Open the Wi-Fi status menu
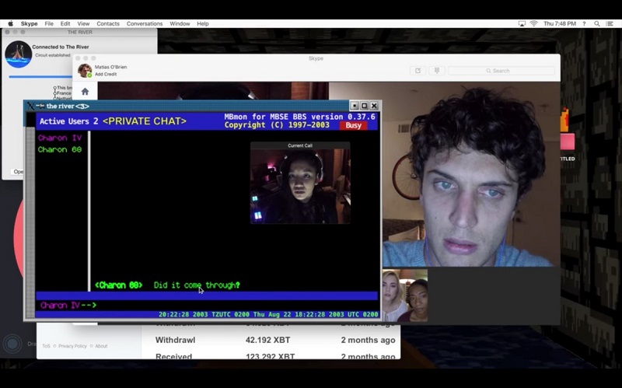 point(534,23)
